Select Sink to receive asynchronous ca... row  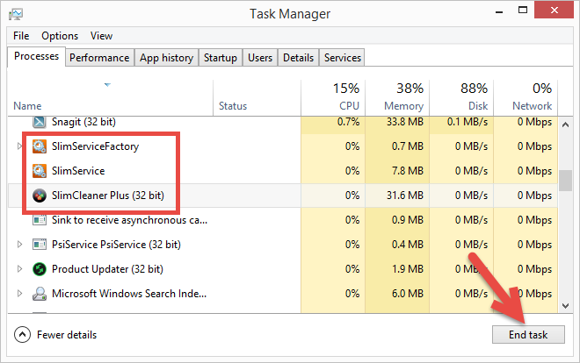point(129,220)
